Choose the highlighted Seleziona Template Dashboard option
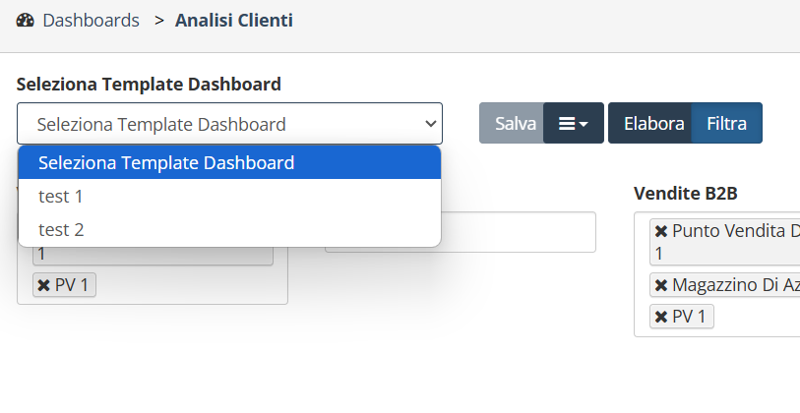Viewport: 800px width, 413px height. click(x=229, y=162)
